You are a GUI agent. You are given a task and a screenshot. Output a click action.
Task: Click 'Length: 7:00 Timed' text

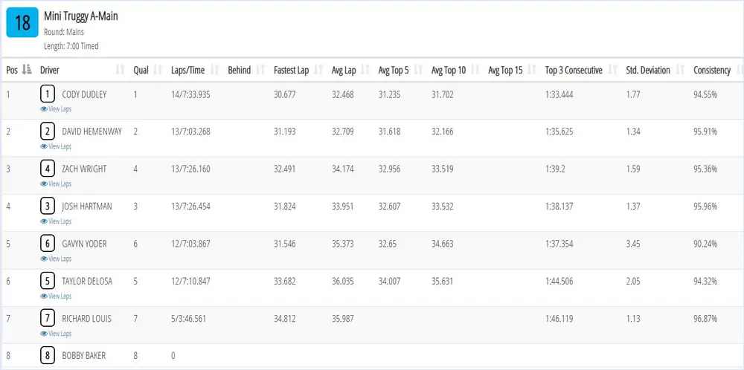coord(71,46)
